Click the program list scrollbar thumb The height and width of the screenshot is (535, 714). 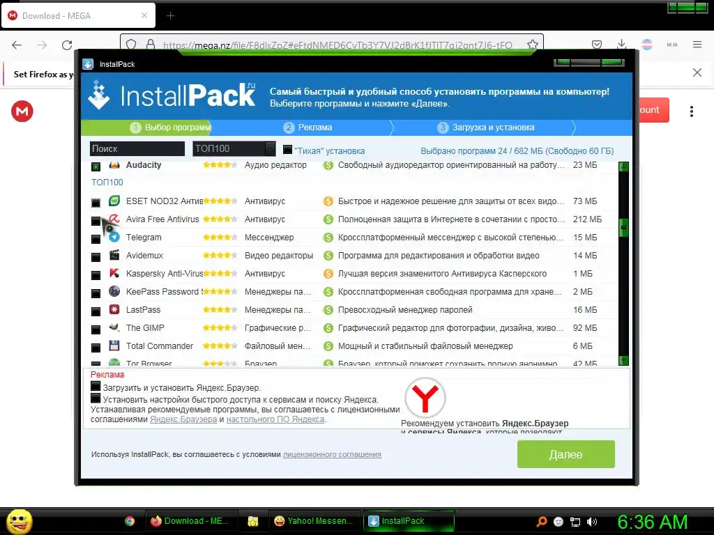pos(624,227)
